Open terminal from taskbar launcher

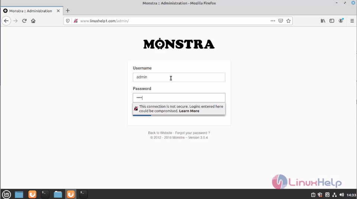[x=45, y=195]
